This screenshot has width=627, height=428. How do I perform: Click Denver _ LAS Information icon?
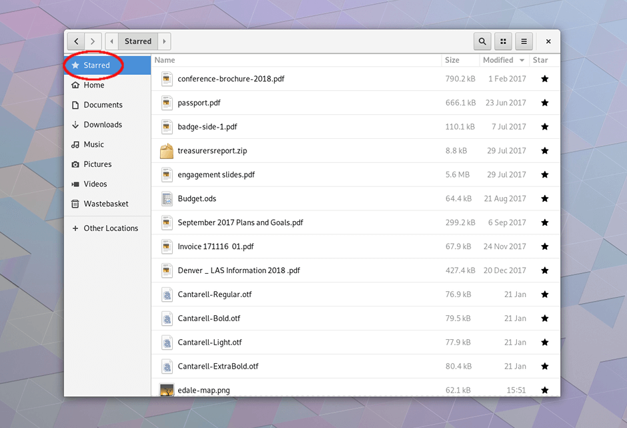[167, 270]
